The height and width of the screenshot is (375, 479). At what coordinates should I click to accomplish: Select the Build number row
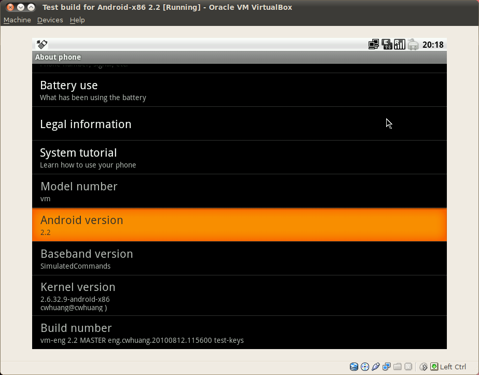239,332
